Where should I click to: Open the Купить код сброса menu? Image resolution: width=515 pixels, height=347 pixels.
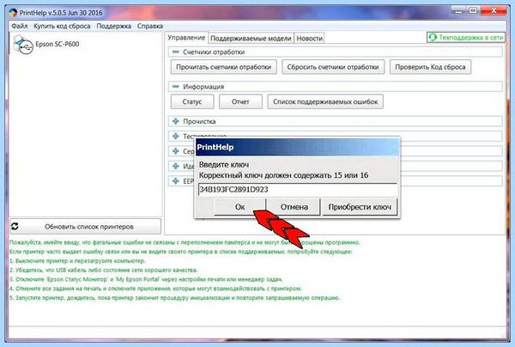pyautogui.click(x=62, y=26)
